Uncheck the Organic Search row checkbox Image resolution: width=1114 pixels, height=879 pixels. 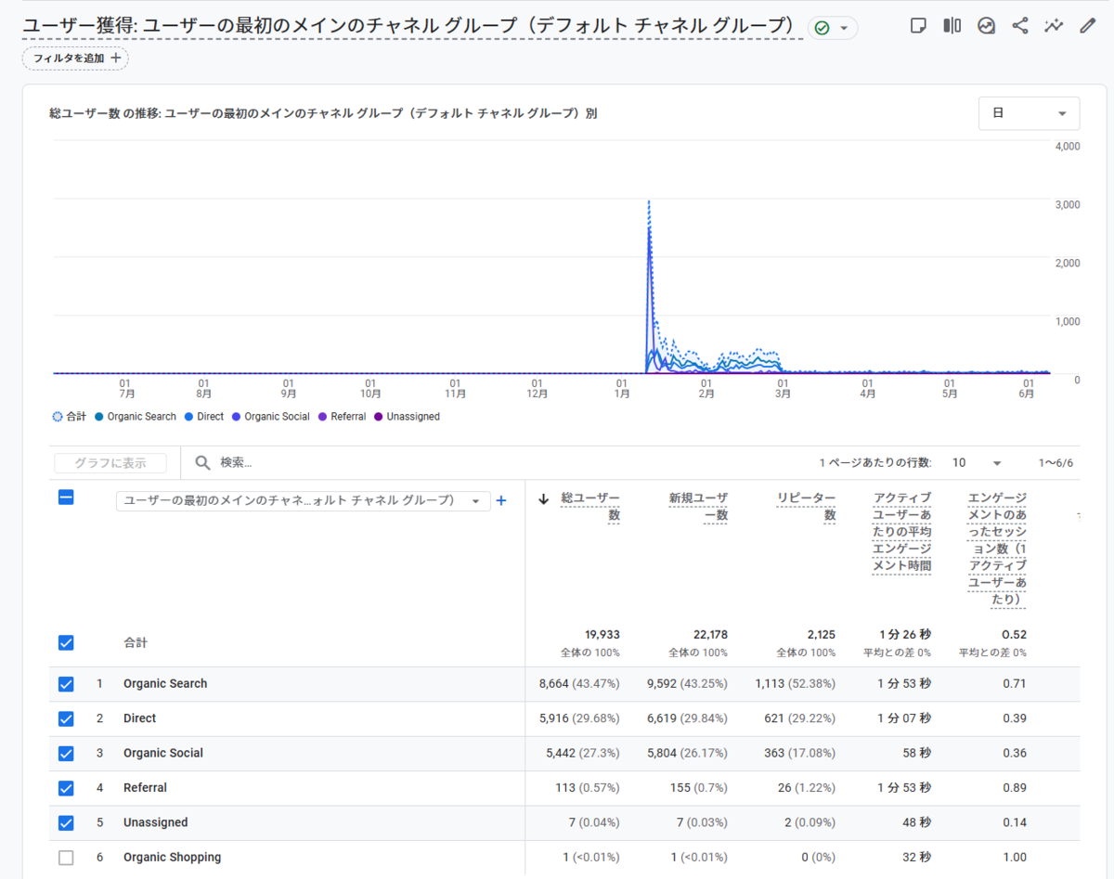point(66,684)
